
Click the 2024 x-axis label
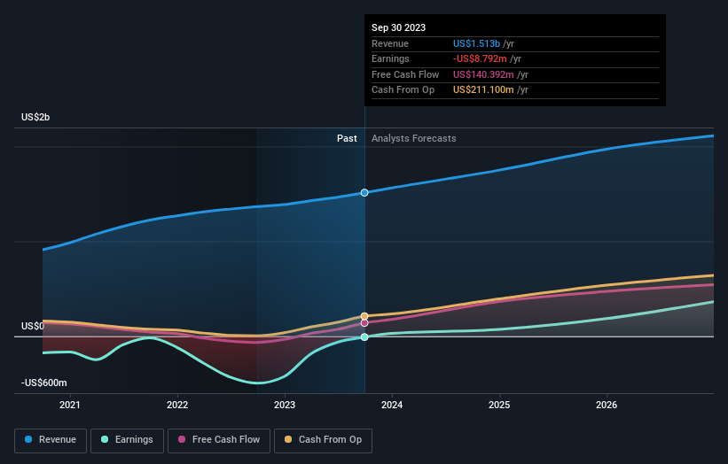click(392, 406)
